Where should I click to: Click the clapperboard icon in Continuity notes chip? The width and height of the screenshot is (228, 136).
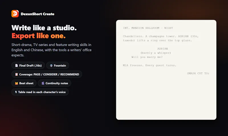point(43,83)
